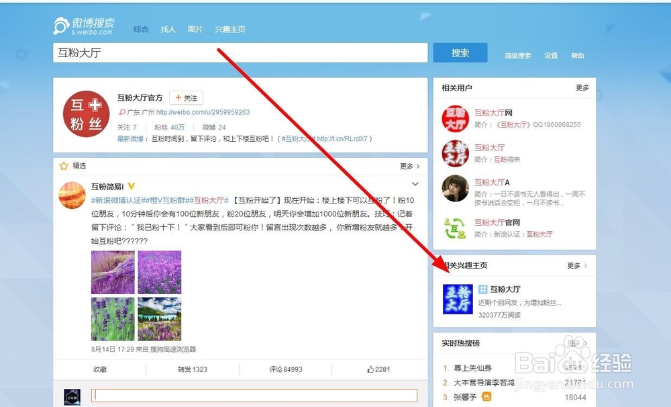Click the hot 热 badge next to 张馨予

486,397
